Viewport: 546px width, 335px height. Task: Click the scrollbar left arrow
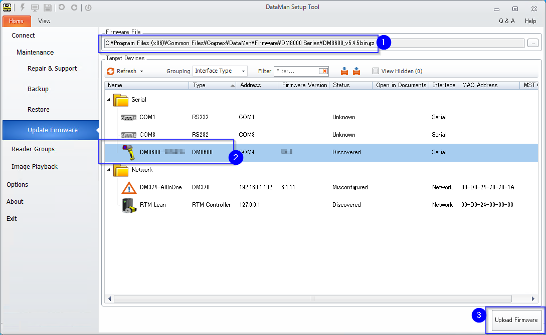pos(110,299)
